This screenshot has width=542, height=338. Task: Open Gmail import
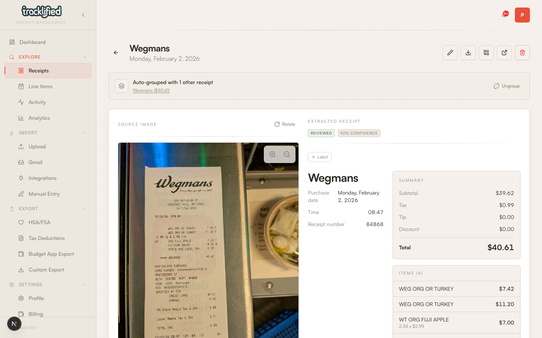coord(48,162)
